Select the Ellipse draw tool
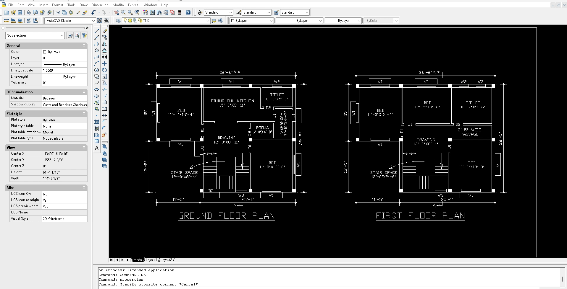Viewport: 567px width, 289px height. [x=97, y=89]
